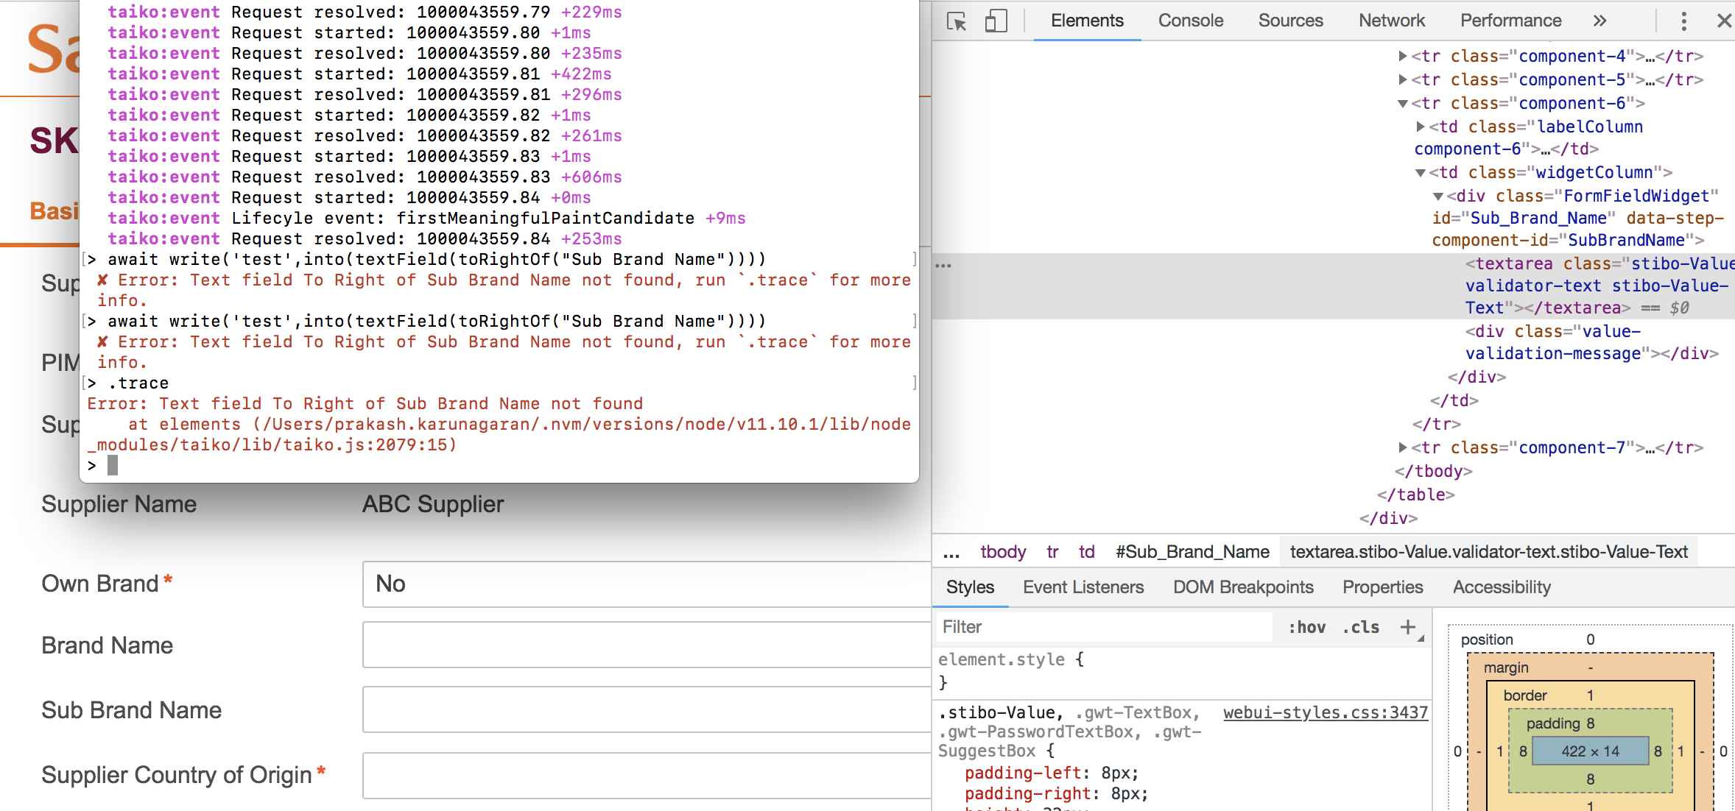Expand the tr component-7 node
1735x811 pixels.
coord(1404,447)
